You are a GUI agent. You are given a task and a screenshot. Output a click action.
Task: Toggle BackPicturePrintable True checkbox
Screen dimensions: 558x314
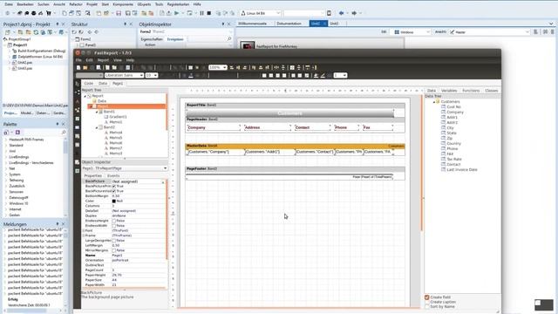click(114, 186)
